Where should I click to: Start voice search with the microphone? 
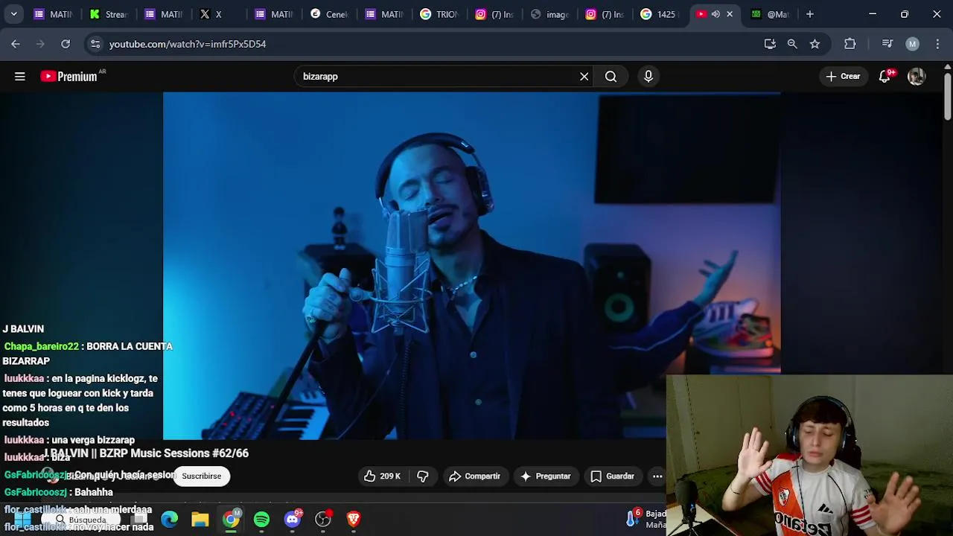point(648,76)
